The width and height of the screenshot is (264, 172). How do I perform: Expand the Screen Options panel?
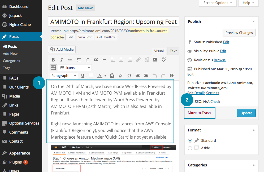pyautogui.click(x=218, y=3)
